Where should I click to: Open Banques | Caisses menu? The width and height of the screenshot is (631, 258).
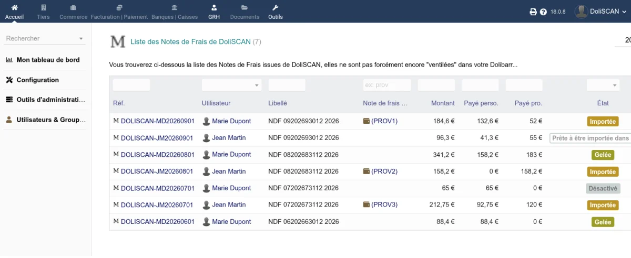coord(175,12)
